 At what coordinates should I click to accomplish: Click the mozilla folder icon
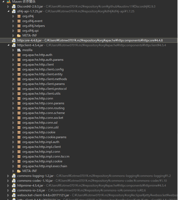[19, 50]
